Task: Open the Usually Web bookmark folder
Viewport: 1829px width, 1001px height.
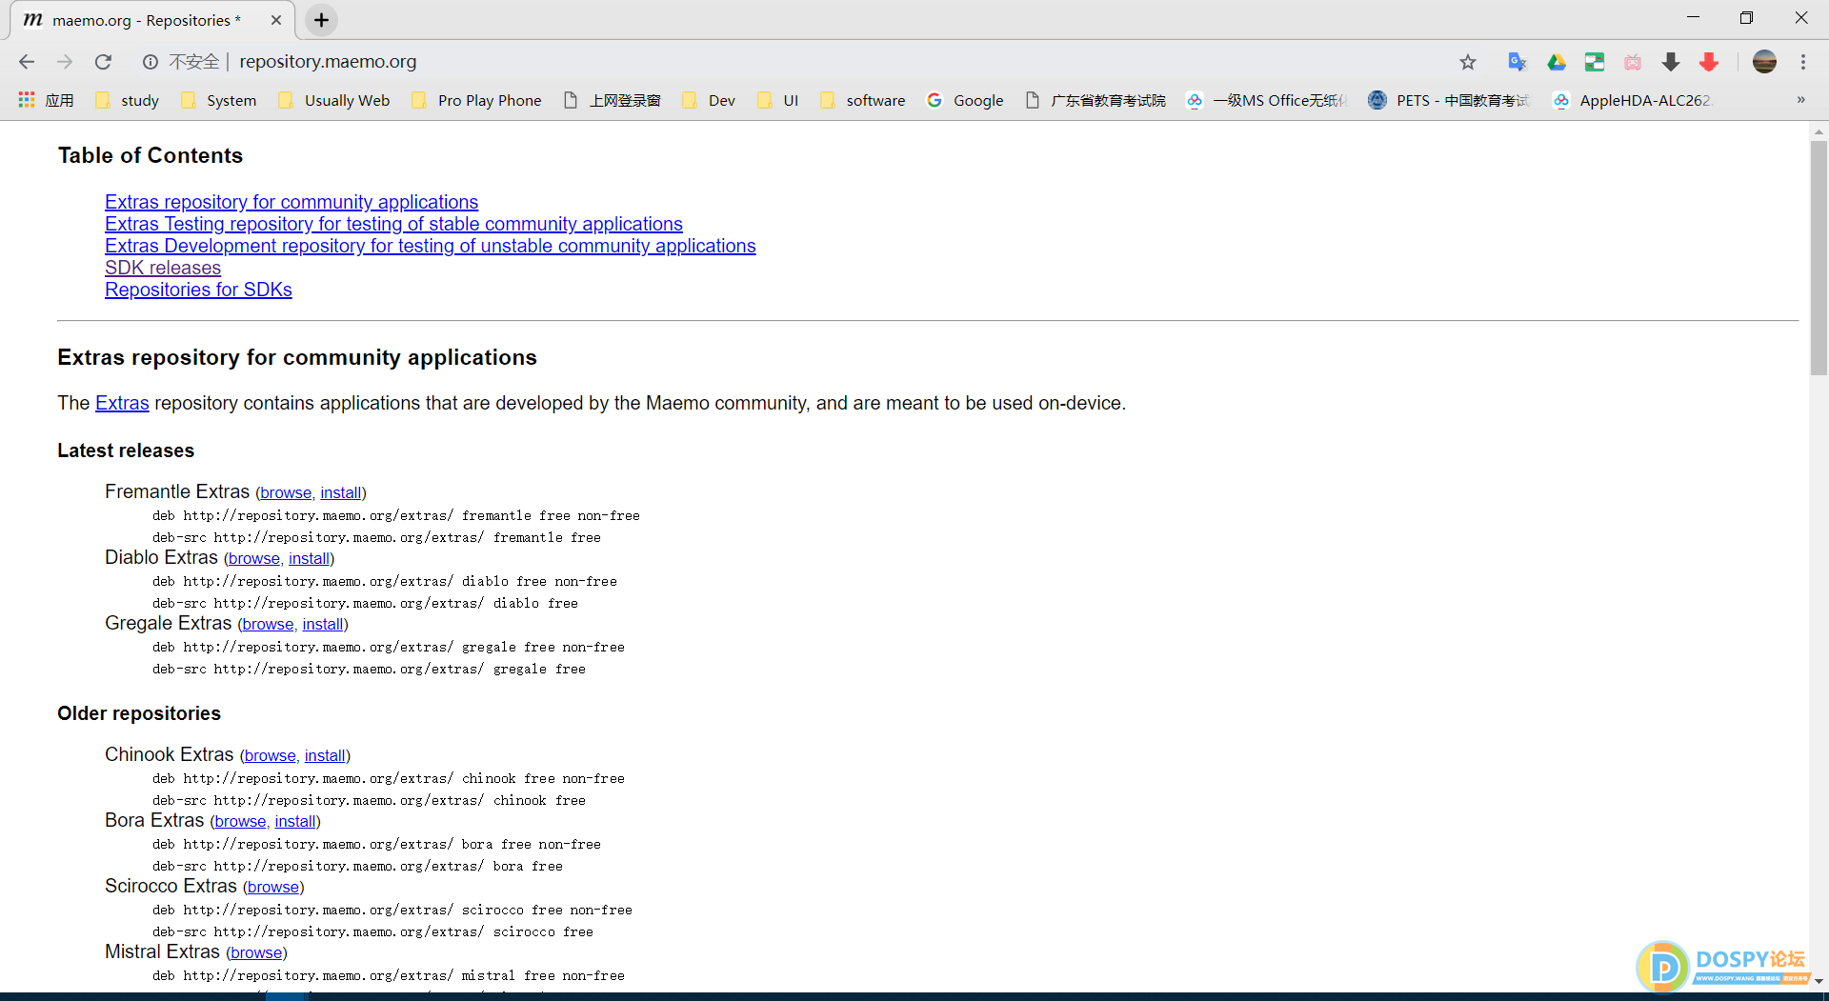Action: point(334,100)
